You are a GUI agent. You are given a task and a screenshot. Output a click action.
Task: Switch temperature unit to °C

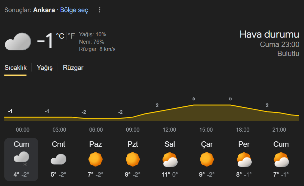pyautogui.click(x=60, y=36)
